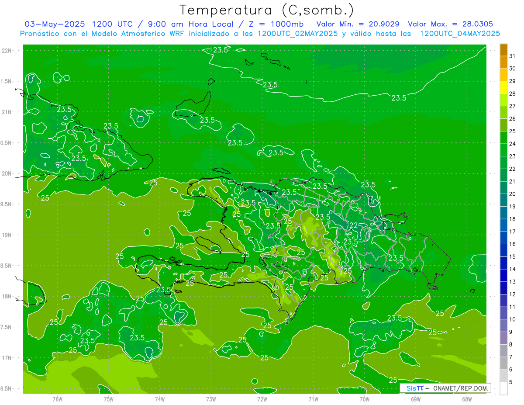Screen dimensions: 524x405
Task: Click the '1200UTC_02MAY2025' initialization time
Action: click(298, 33)
